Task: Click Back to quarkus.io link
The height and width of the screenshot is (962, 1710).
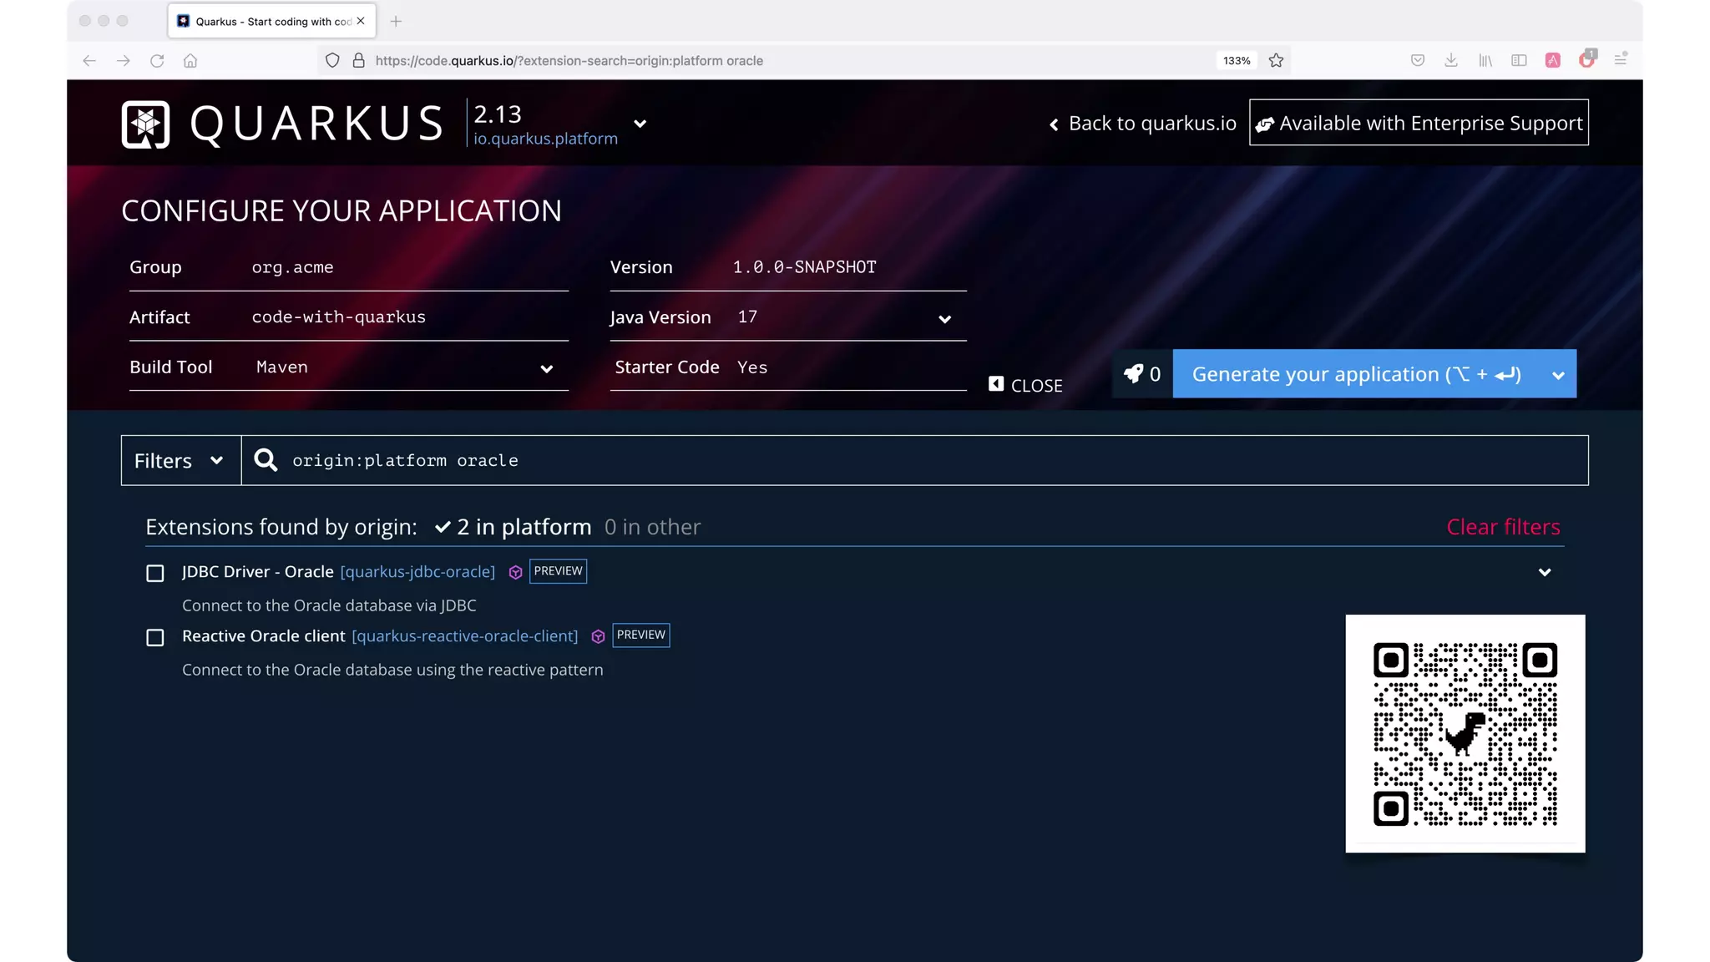Action: pyautogui.click(x=1142, y=124)
